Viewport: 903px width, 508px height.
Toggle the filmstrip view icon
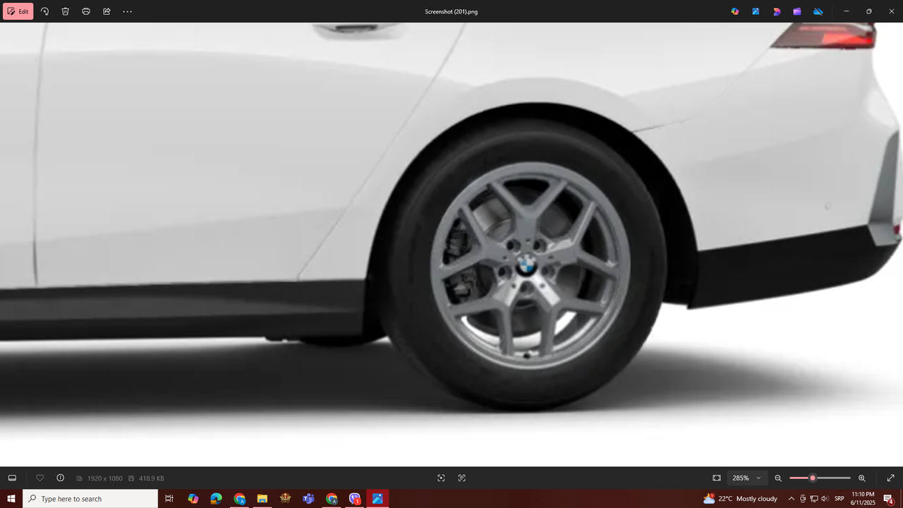(x=12, y=478)
